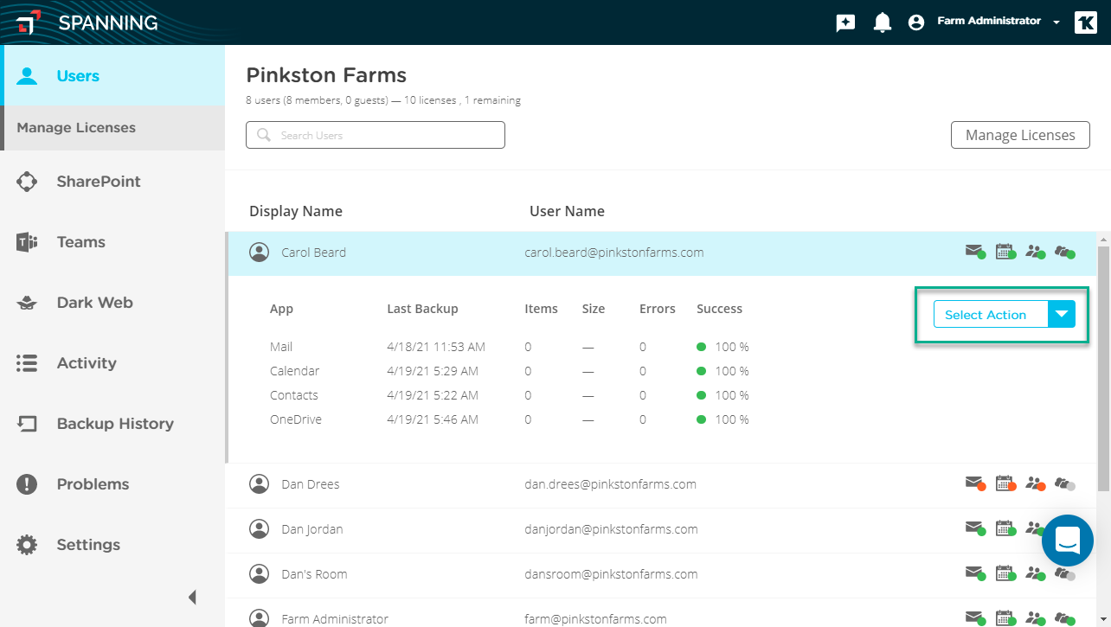
Task: Click Dan Drees's OneDrive backup status icon
Action: (1065, 484)
